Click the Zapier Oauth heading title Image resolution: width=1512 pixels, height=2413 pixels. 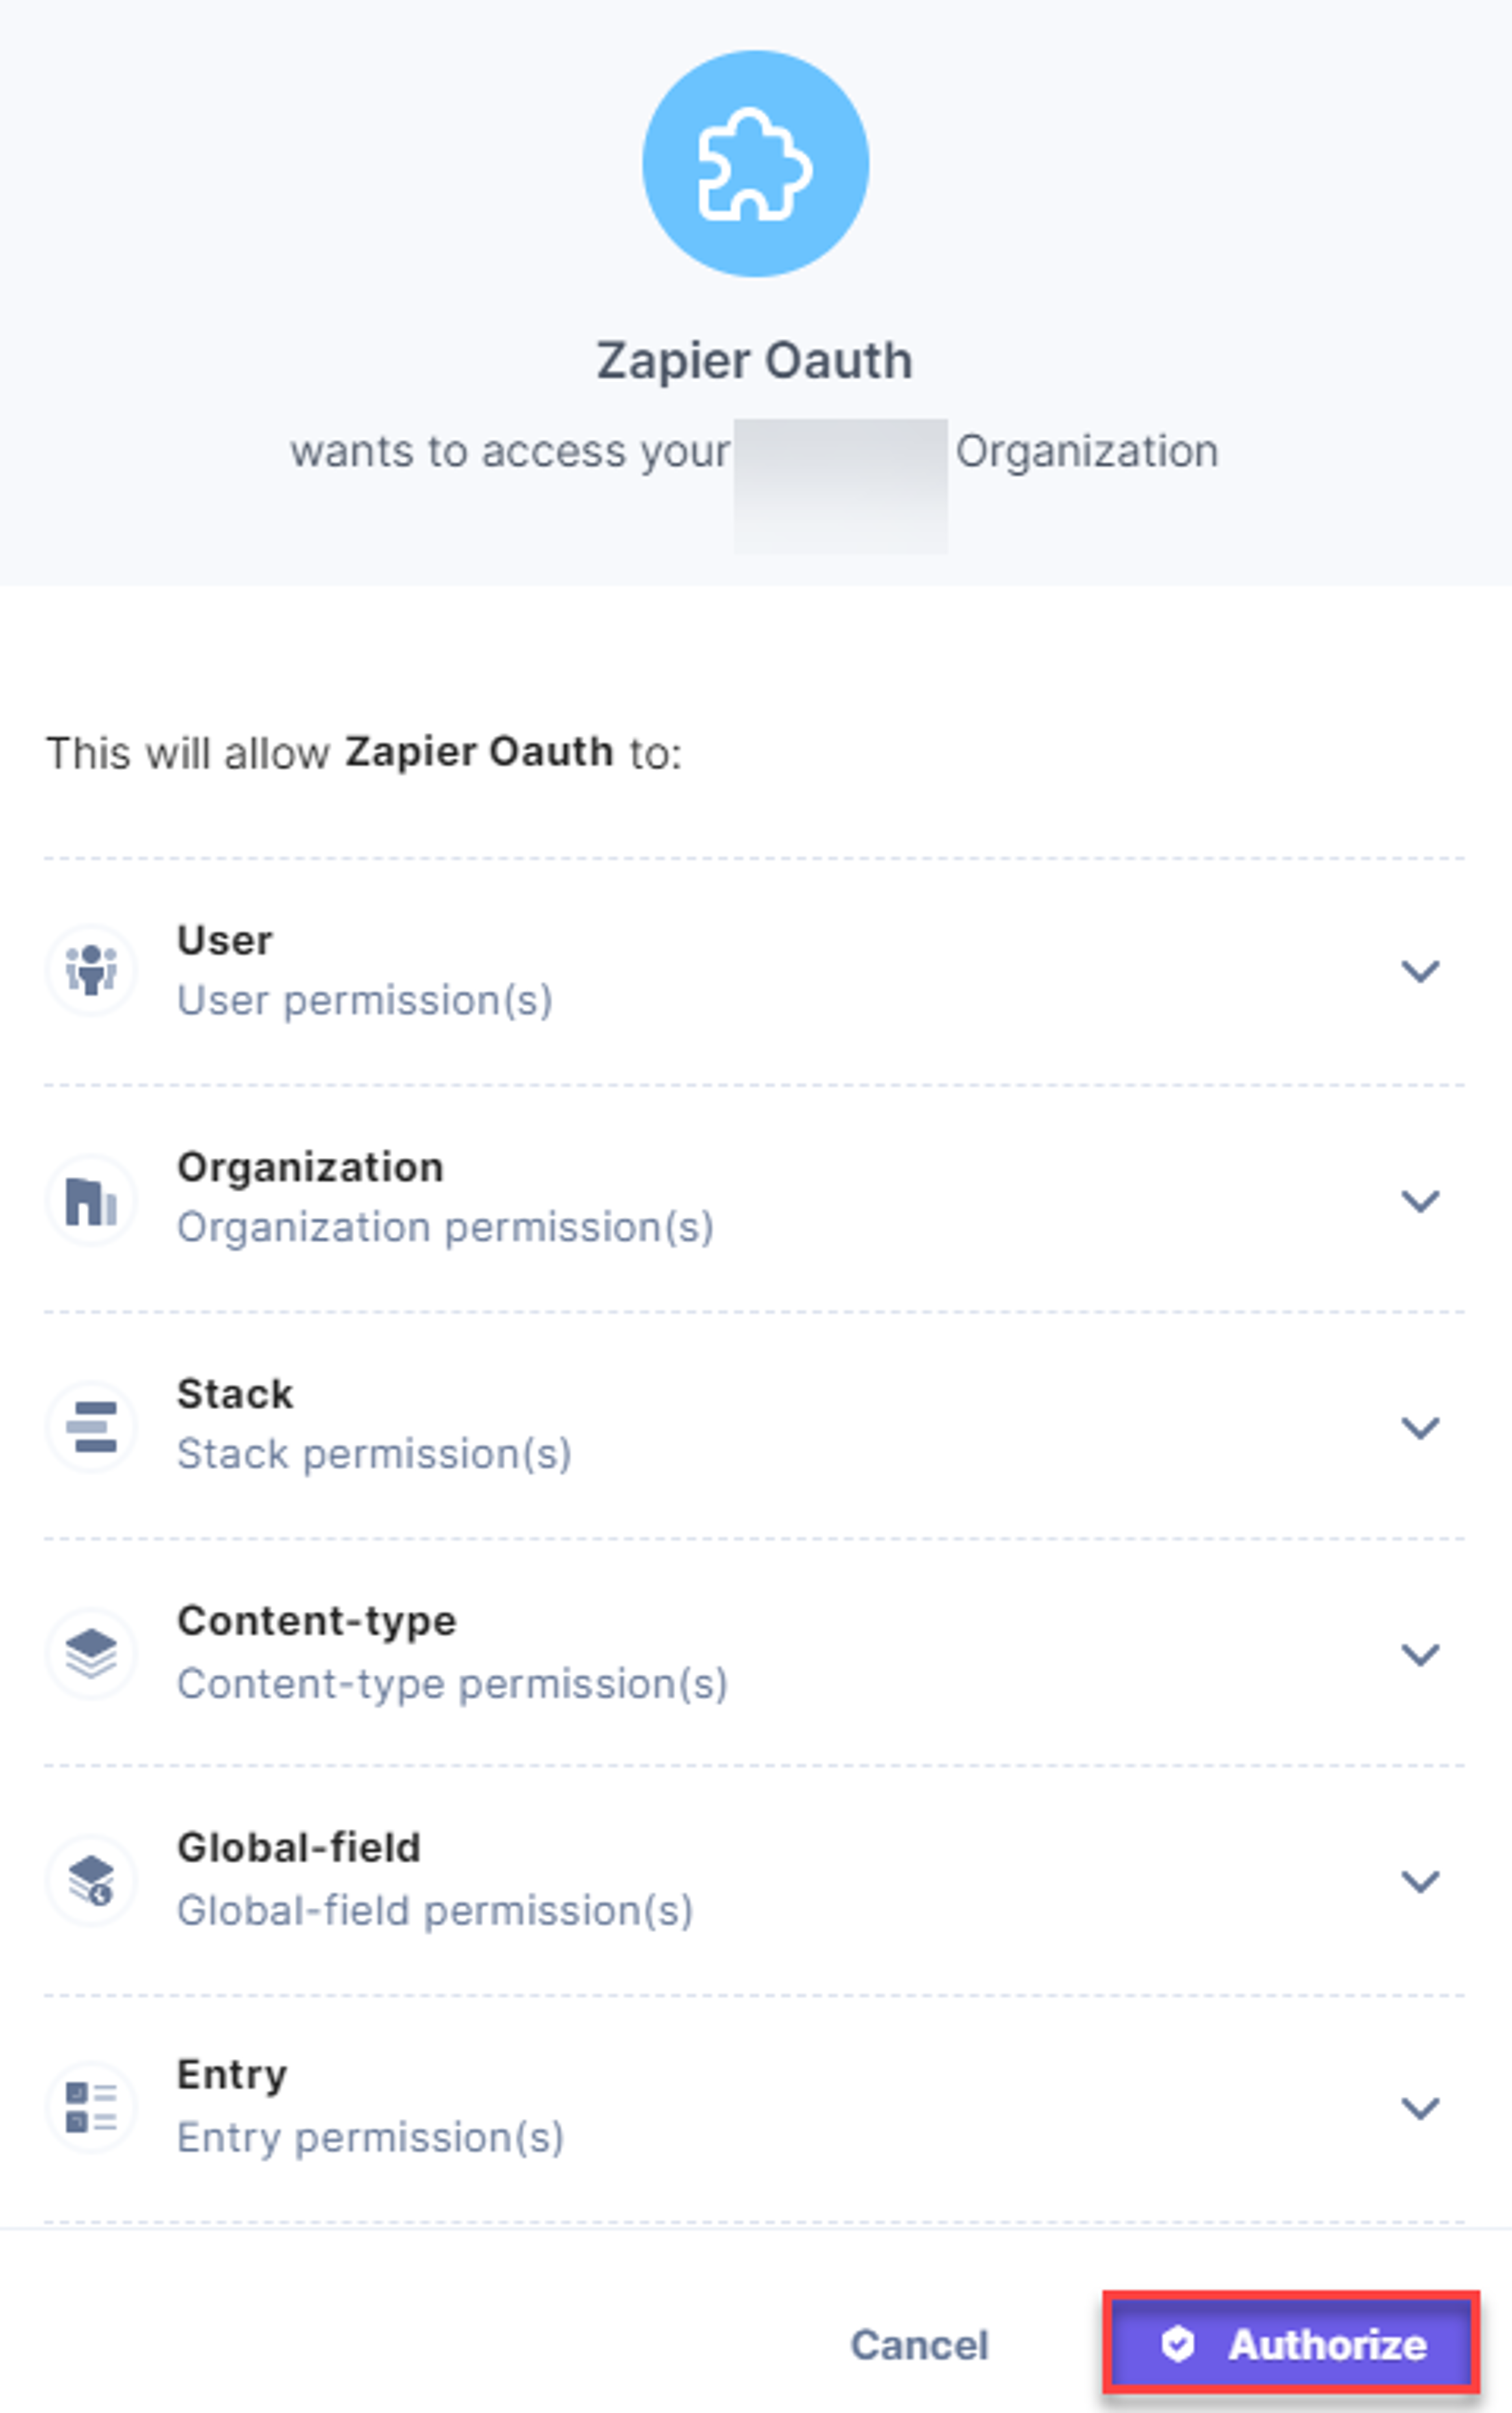(x=755, y=360)
